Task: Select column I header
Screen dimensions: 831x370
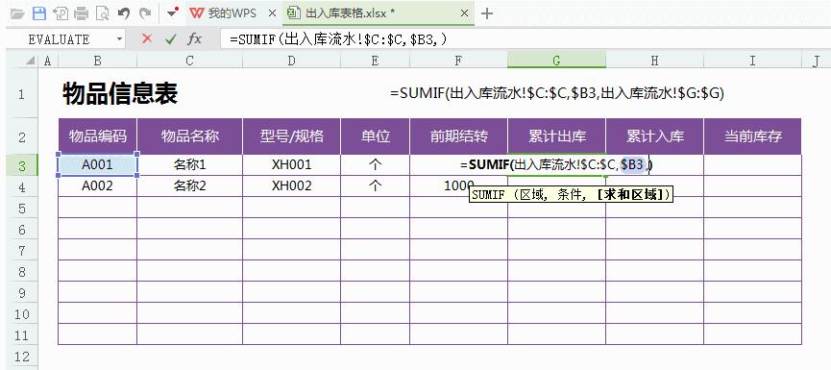Action: tap(752, 61)
